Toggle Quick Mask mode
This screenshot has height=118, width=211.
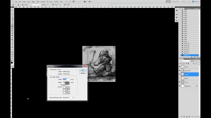13,66
